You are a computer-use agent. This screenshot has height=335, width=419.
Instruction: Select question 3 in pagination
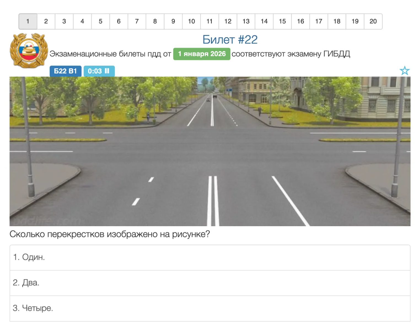click(64, 21)
